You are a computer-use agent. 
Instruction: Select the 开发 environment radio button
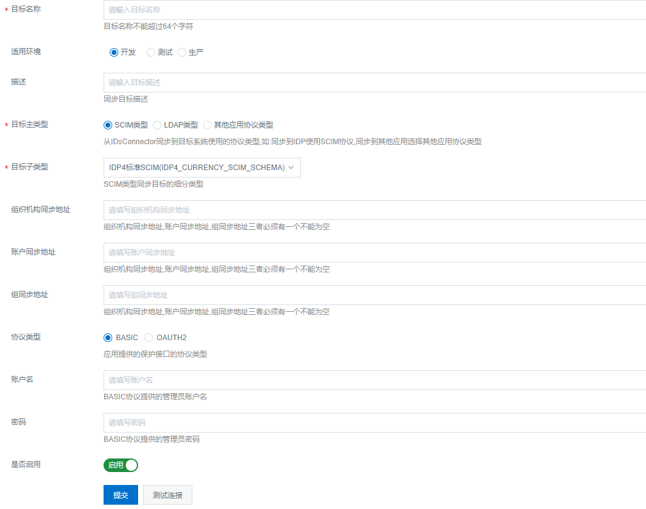pyautogui.click(x=114, y=52)
